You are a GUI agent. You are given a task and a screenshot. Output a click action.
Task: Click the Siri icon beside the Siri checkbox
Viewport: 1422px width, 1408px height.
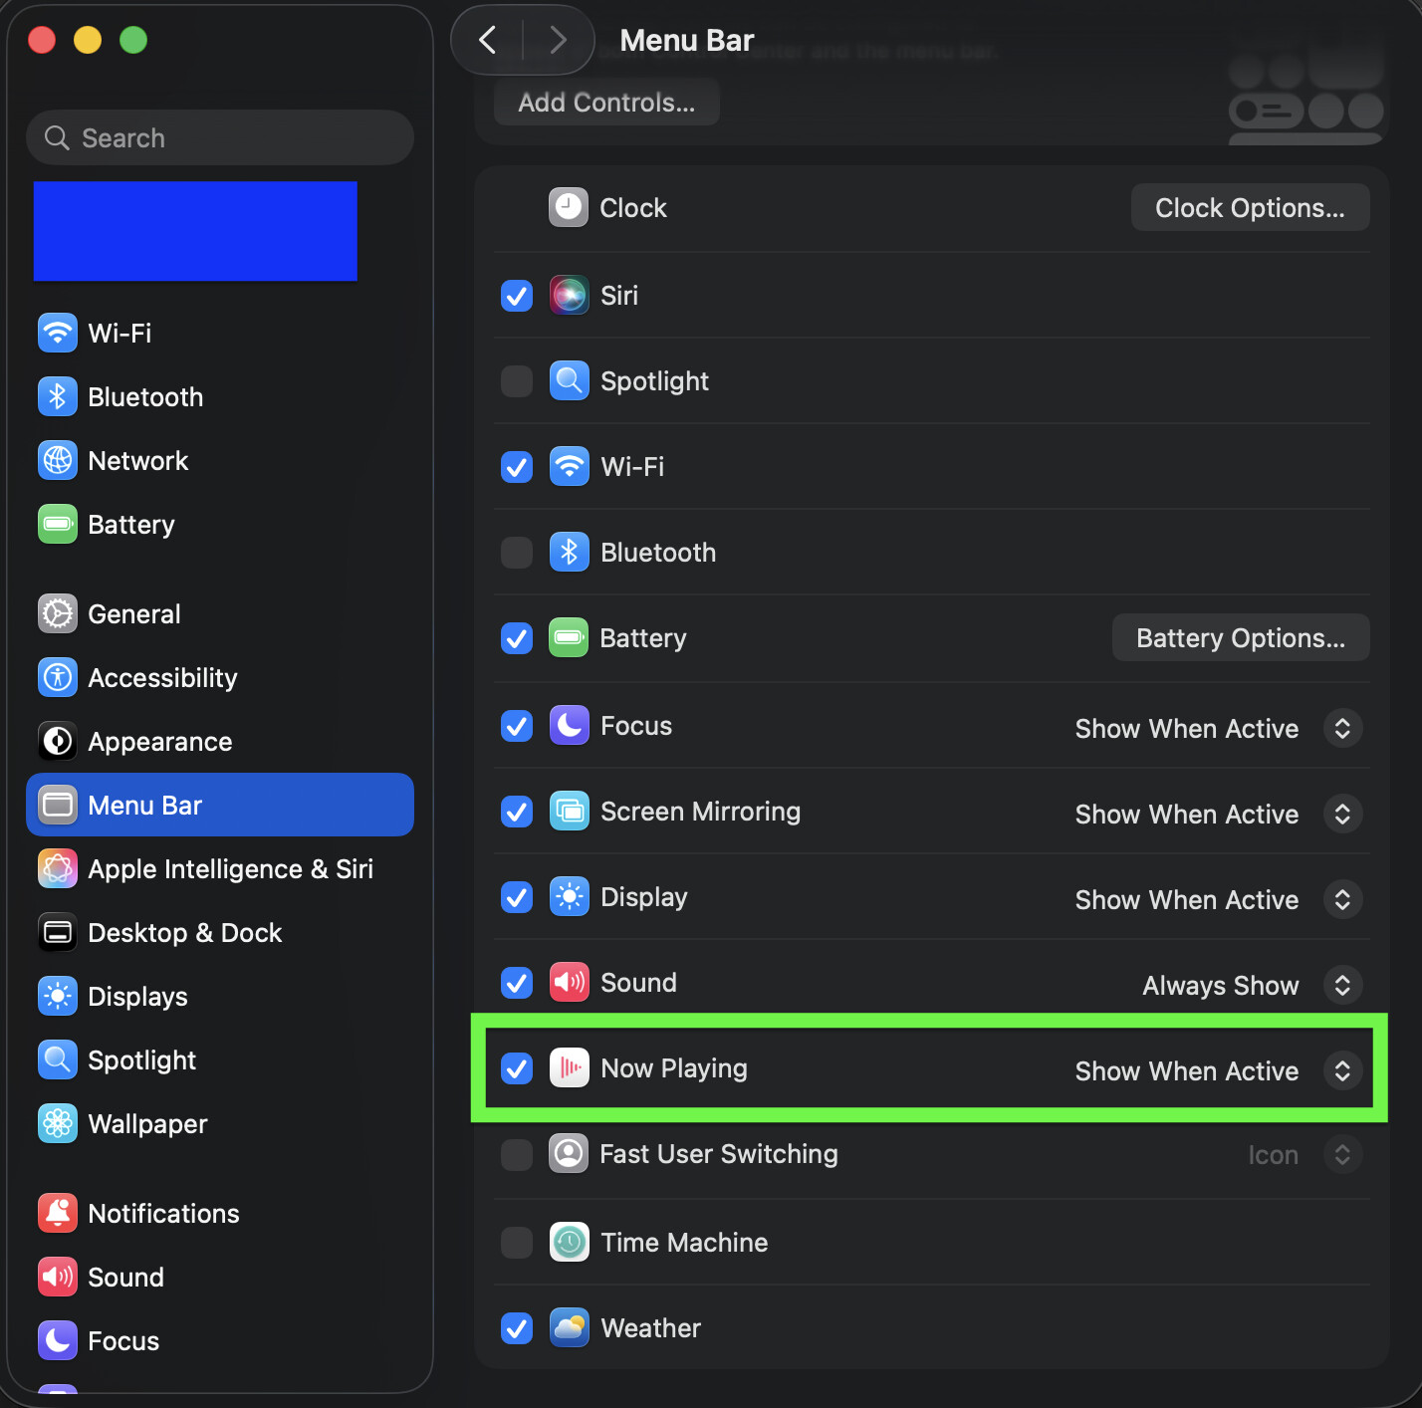pos(570,295)
